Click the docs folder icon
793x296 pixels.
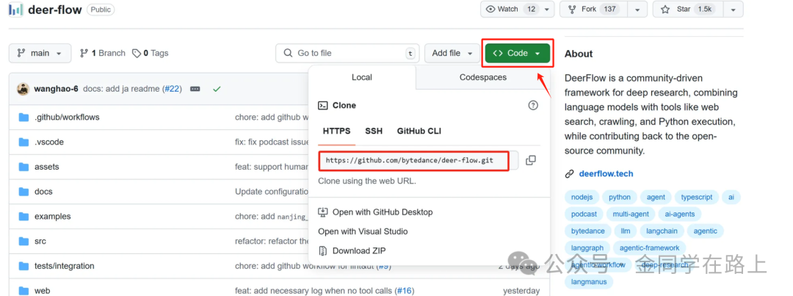23,192
